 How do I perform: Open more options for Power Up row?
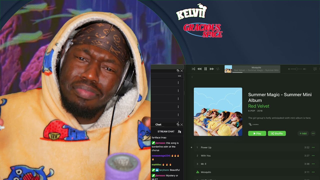[x=313, y=147]
